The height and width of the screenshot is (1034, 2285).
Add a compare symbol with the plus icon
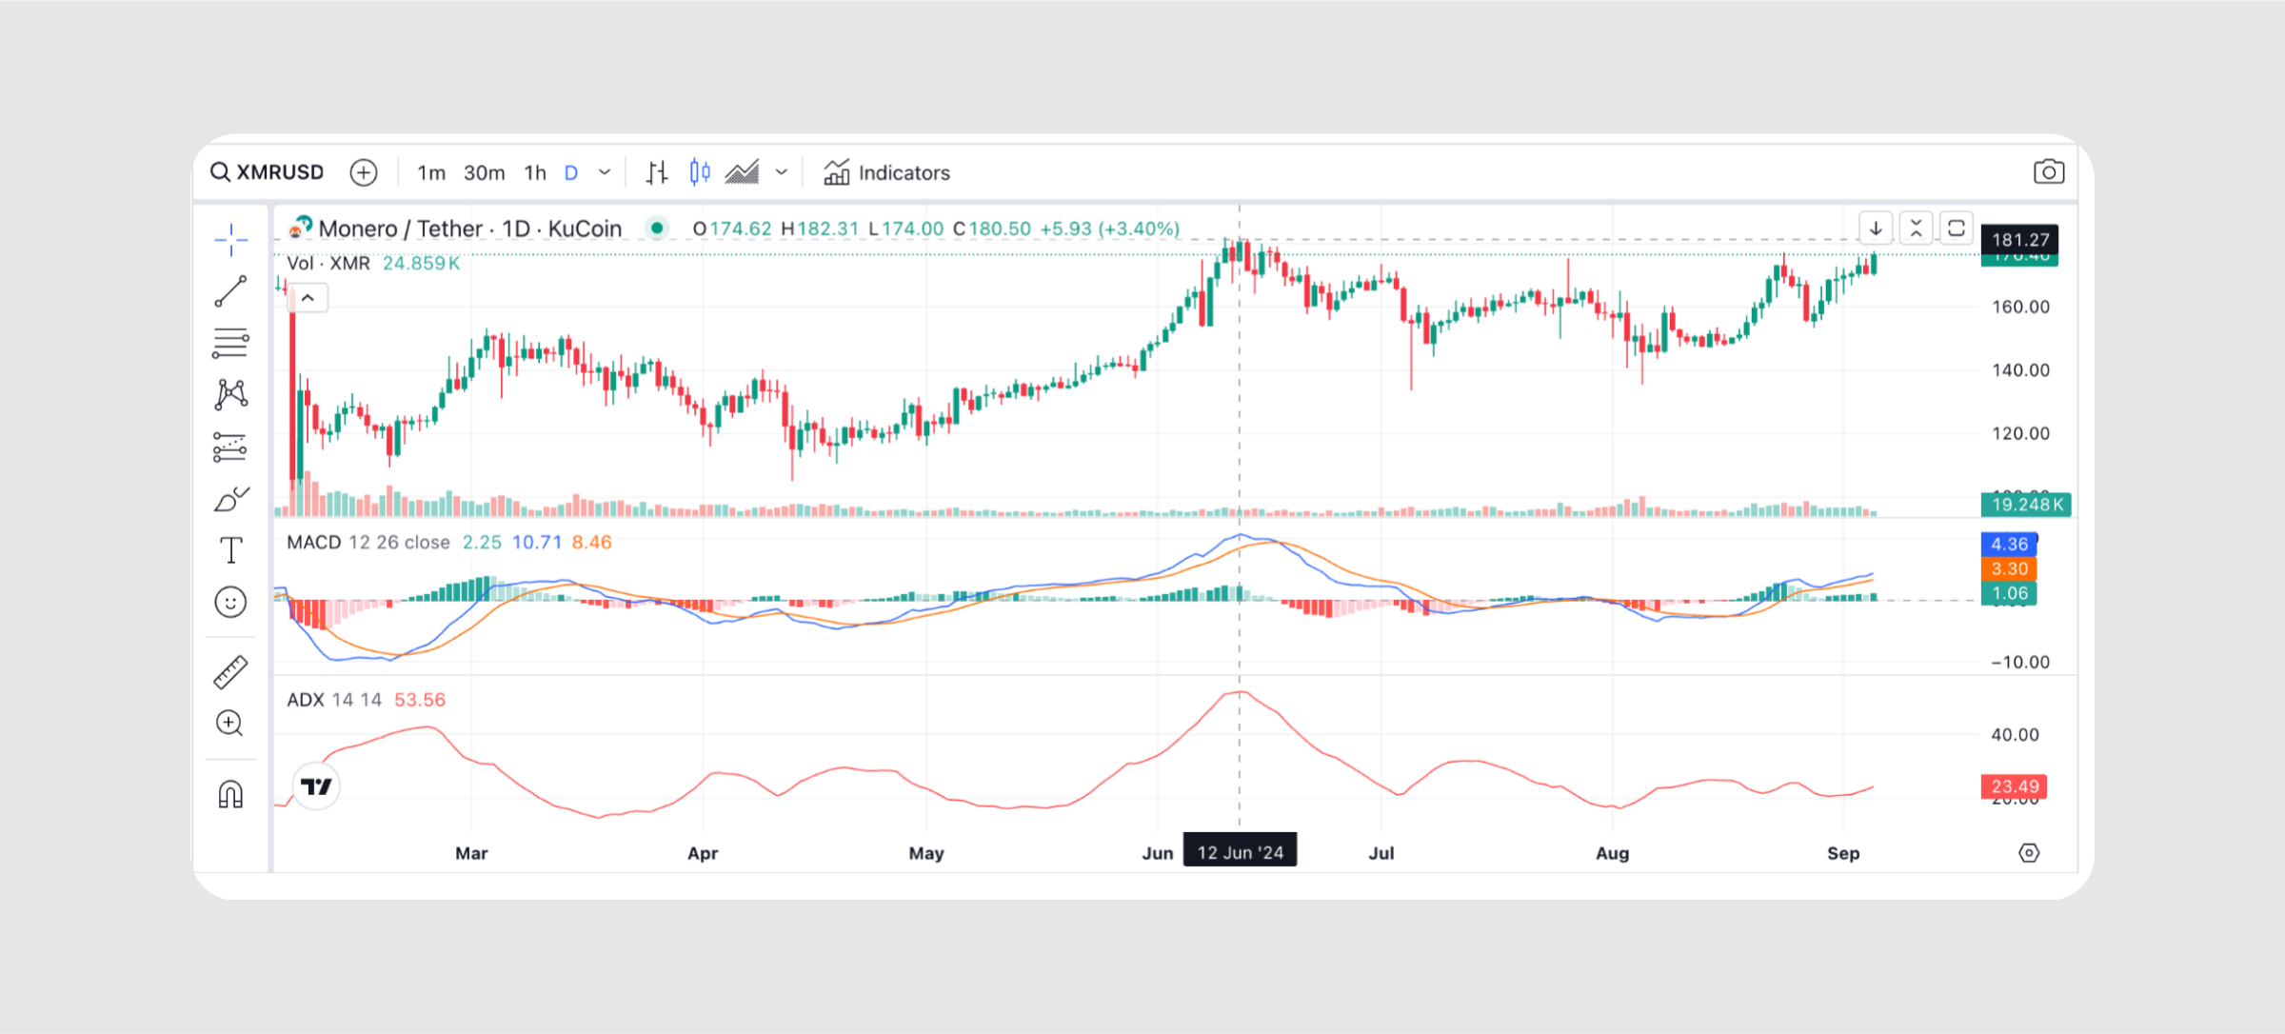(364, 172)
